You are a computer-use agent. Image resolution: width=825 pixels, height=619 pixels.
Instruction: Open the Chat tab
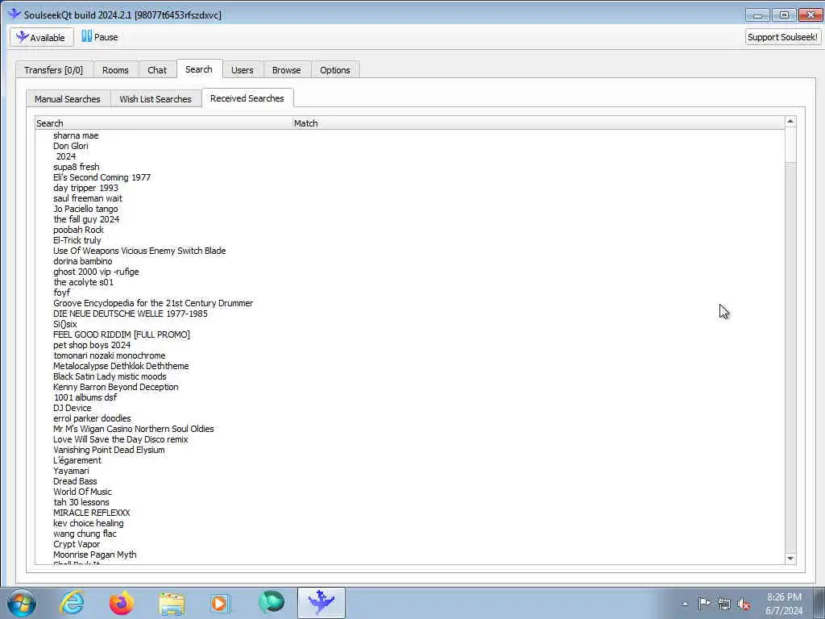(157, 70)
